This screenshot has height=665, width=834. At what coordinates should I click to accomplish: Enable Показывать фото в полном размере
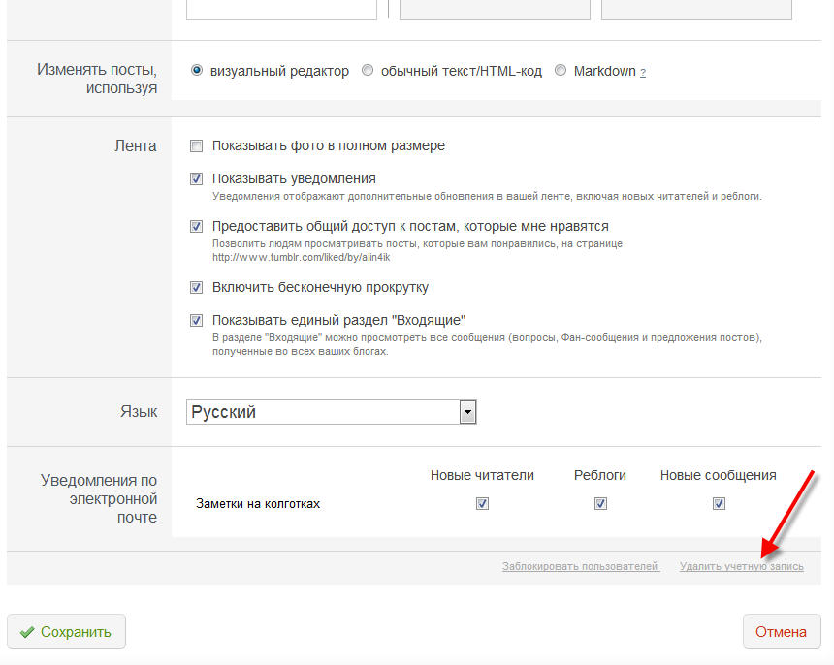pyautogui.click(x=196, y=145)
